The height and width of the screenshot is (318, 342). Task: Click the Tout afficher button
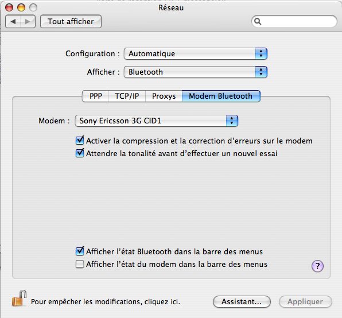coord(71,21)
